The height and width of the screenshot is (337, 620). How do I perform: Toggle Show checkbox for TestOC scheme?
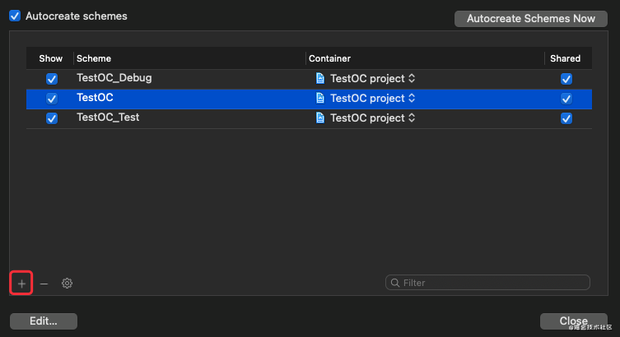[x=52, y=99]
